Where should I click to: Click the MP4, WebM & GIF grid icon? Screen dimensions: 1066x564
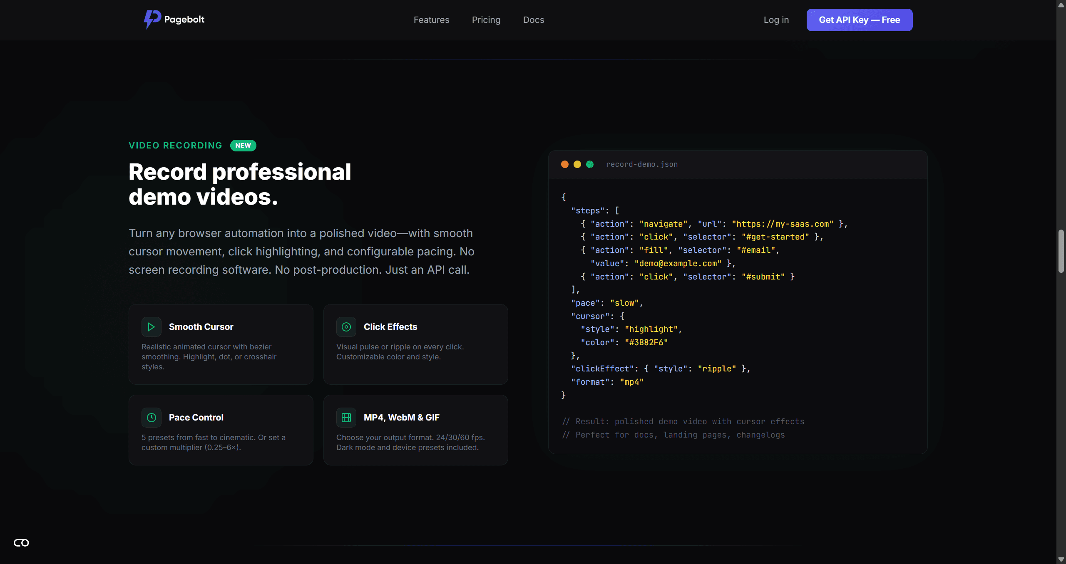pyautogui.click(x=346, y=417)
